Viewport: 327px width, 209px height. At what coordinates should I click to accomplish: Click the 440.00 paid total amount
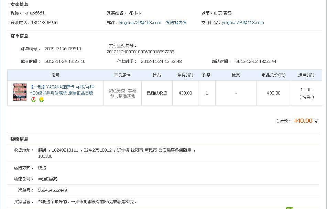[303, 121]
